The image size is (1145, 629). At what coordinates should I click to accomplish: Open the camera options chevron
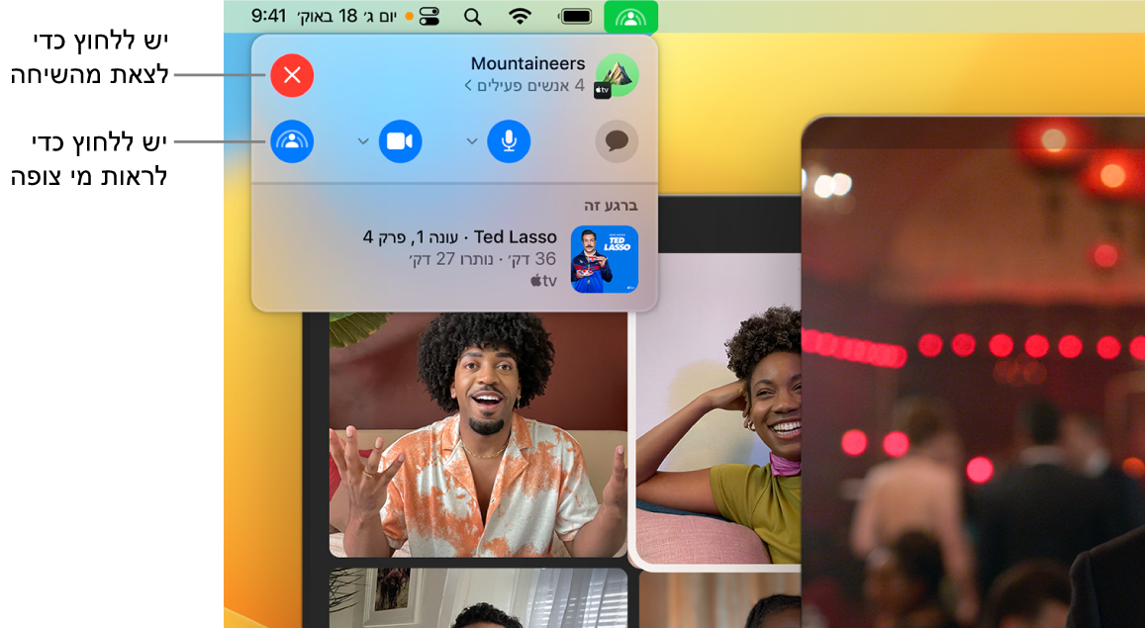(x=363, y=140)
